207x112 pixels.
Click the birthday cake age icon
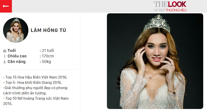pyautogui.click(x=5, y=51)
